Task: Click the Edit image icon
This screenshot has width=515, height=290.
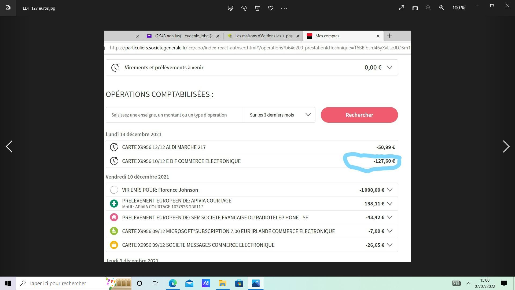Action: pos(230,8)
